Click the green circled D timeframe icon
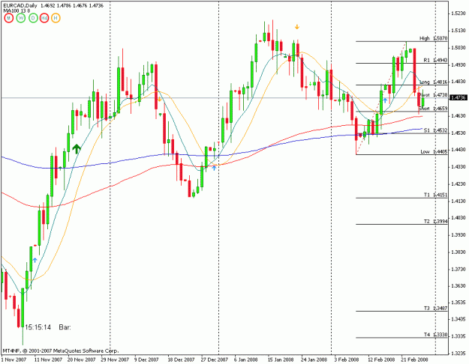 pyautogui.click(x=33, y=18)
